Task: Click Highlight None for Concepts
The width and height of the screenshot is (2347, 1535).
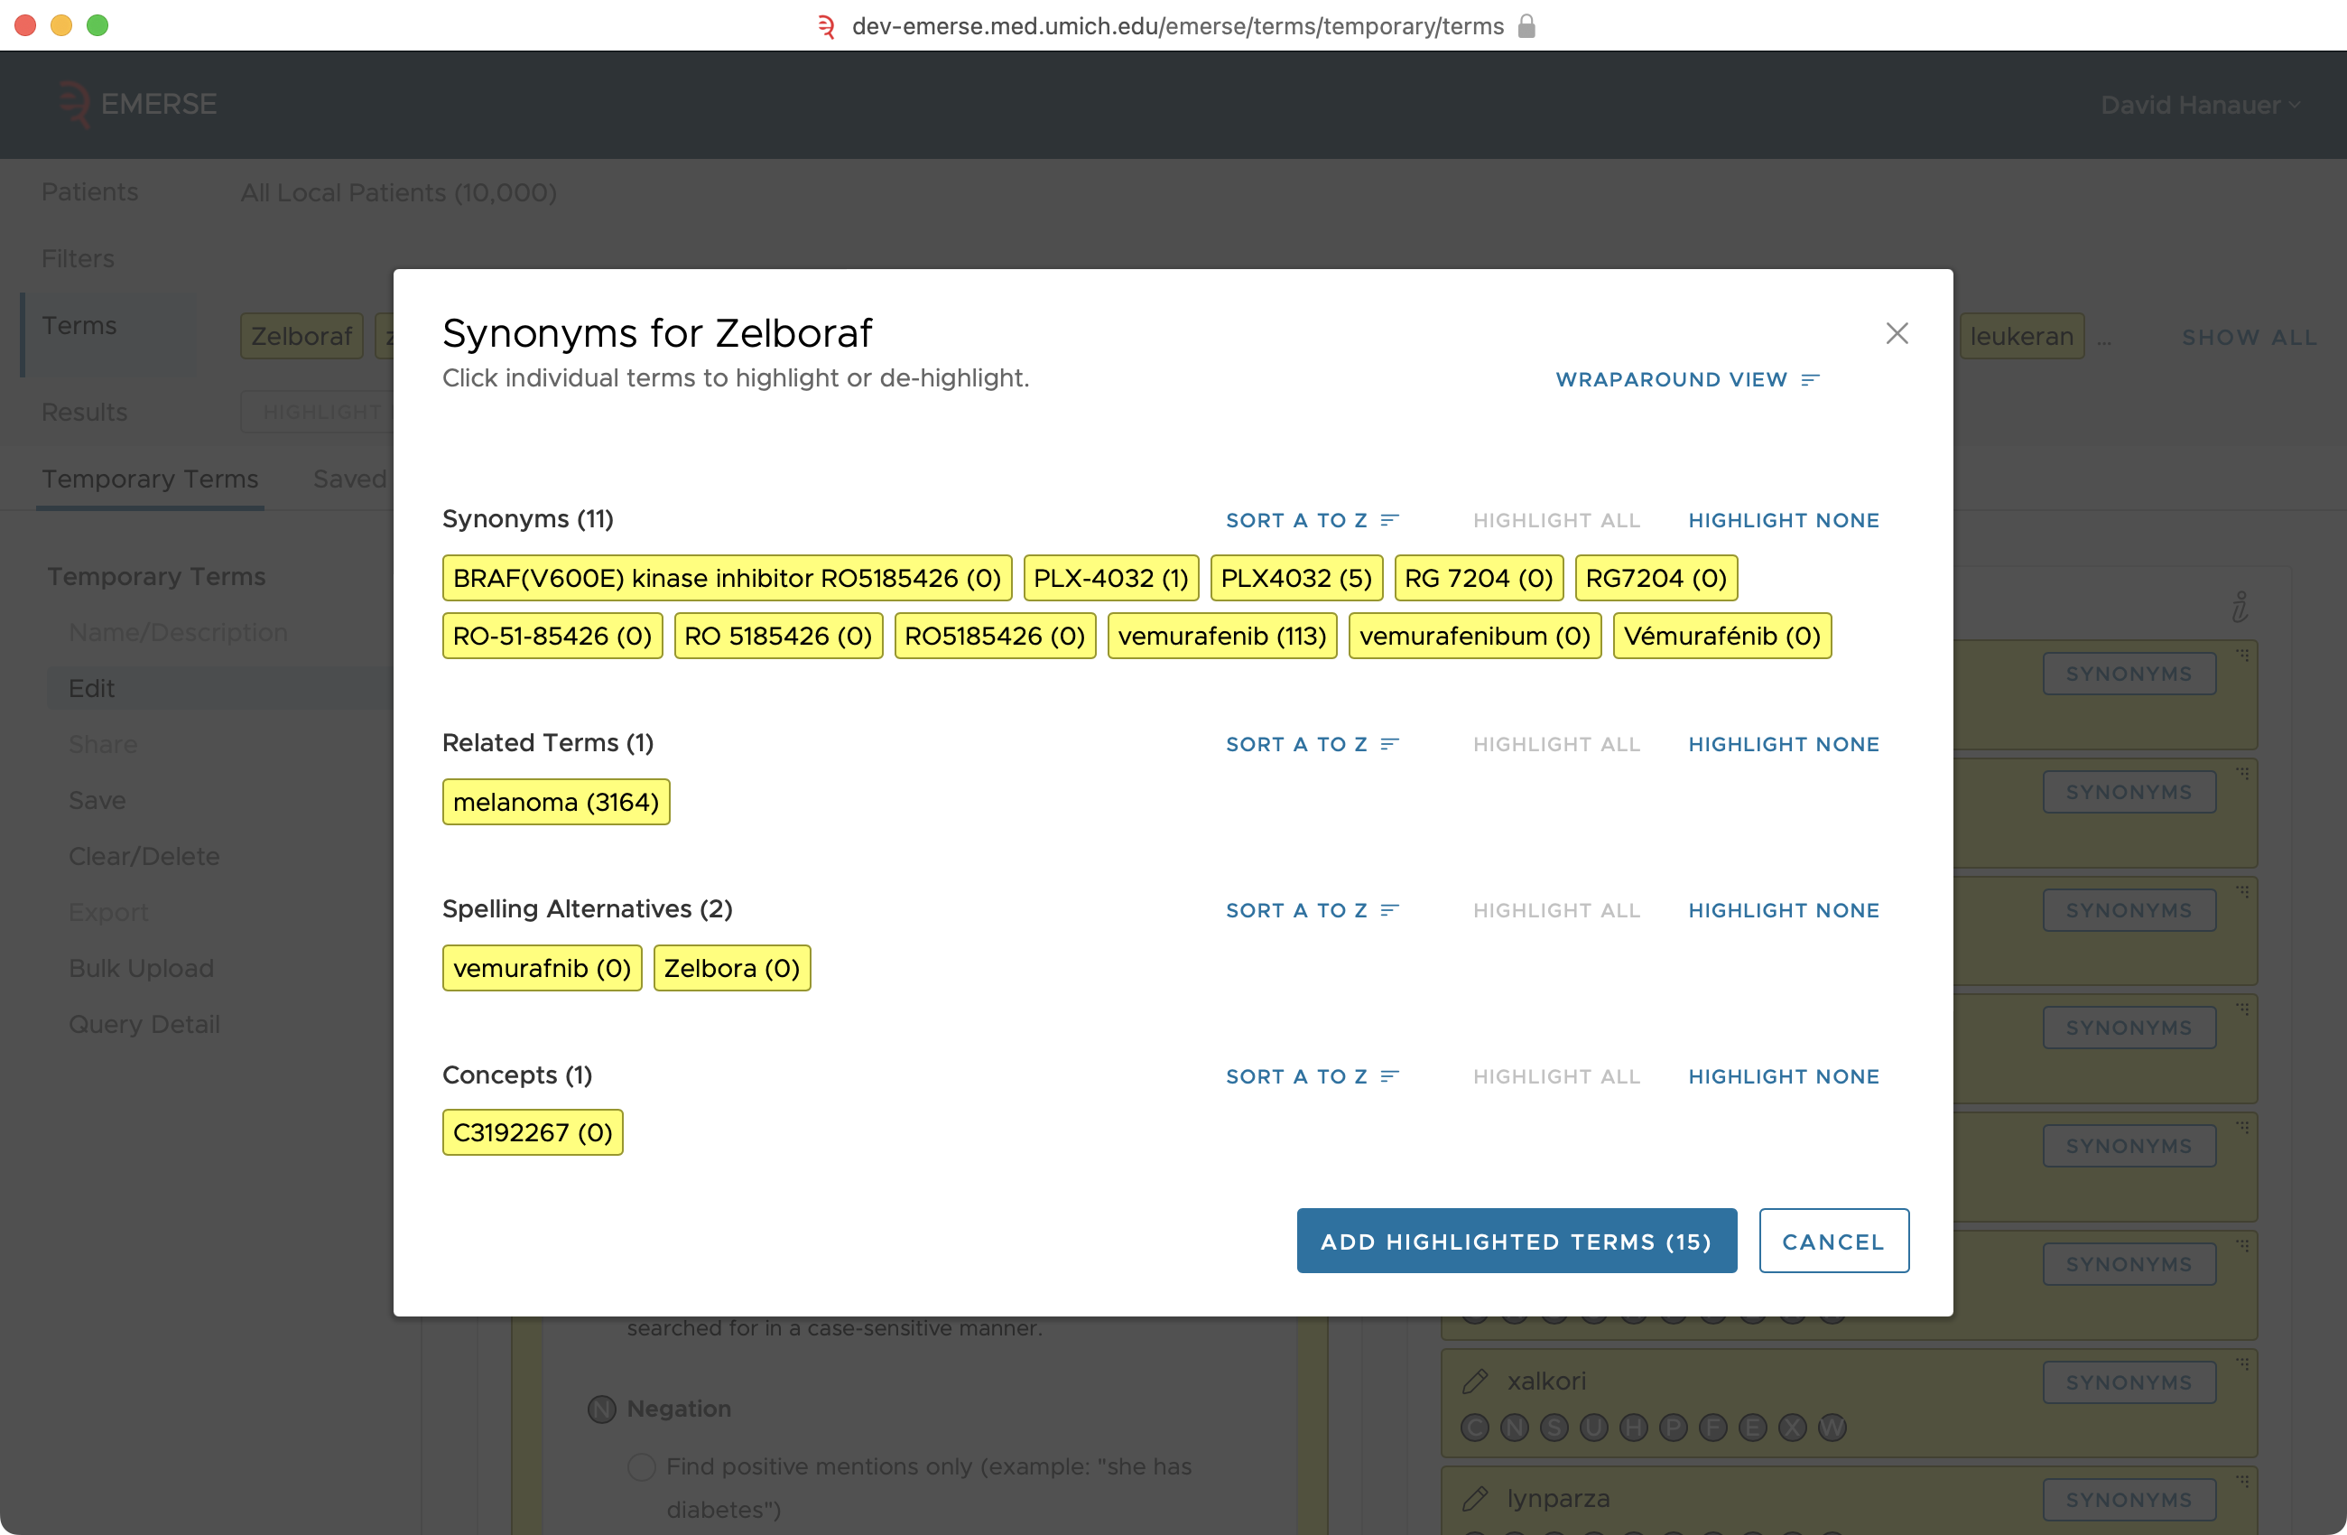Action: point(1783,1076)
